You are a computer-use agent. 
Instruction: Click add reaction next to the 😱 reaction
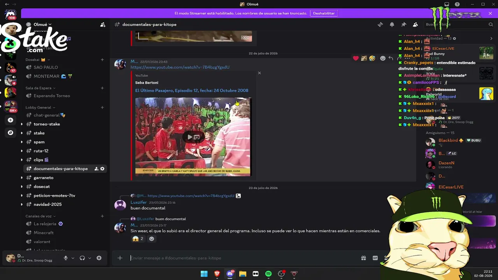pos(152,239)
